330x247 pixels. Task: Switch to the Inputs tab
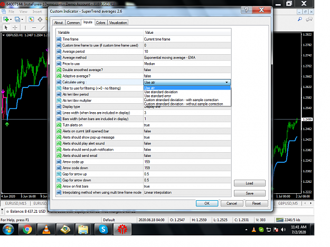(x=88, y=22)
